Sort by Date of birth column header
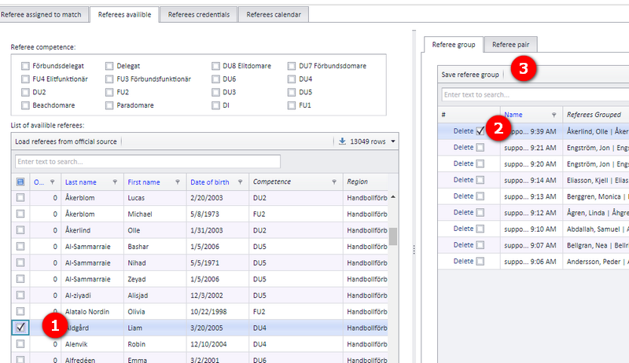Image resolution: width=629 pixels, height=363 pixels. pyautogui.click(x=209, y=182)
